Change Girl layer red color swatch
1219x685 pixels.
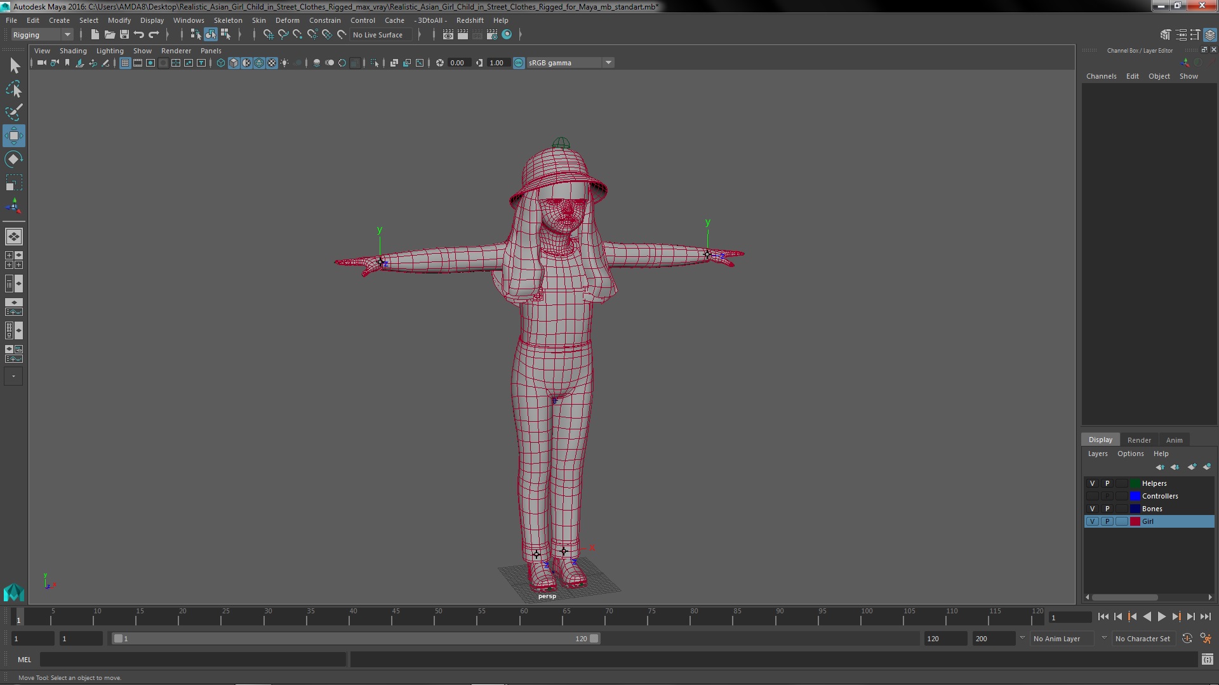coord(1135,521)
